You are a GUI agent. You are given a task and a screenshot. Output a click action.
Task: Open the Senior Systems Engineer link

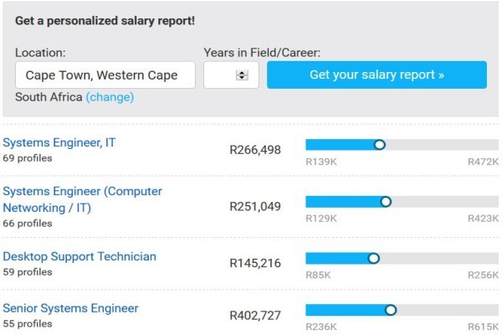(70, 308)
